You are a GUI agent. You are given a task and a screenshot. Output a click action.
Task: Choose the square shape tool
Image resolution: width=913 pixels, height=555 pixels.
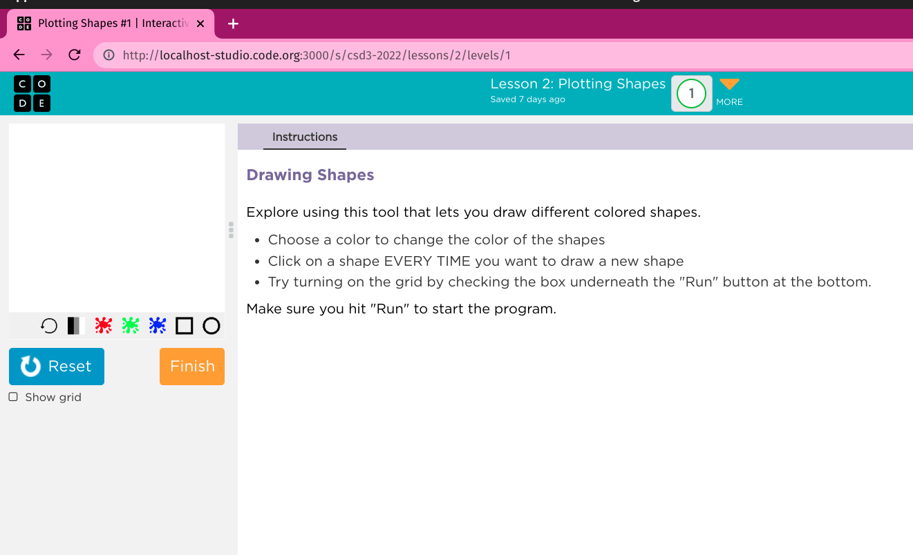(184, 325)
